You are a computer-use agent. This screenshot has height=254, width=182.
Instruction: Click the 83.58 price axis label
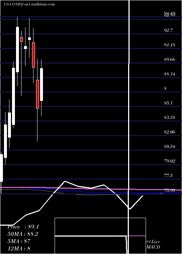click(170, 117)
